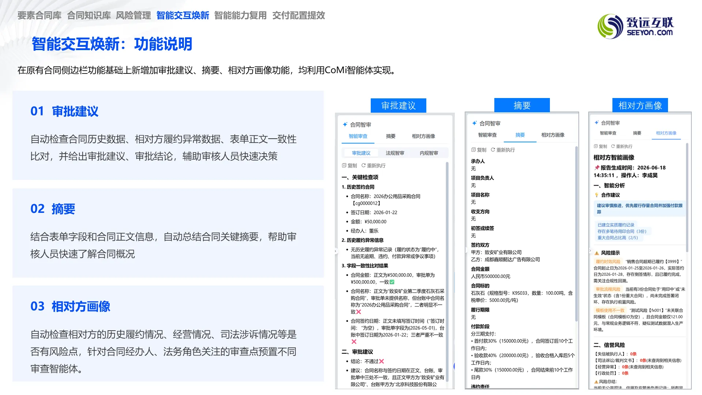Viewport: 702px width, 395px height.
Task: Expand collapse arrow on 相对方画像 panel edge
Action: [590, 251]
